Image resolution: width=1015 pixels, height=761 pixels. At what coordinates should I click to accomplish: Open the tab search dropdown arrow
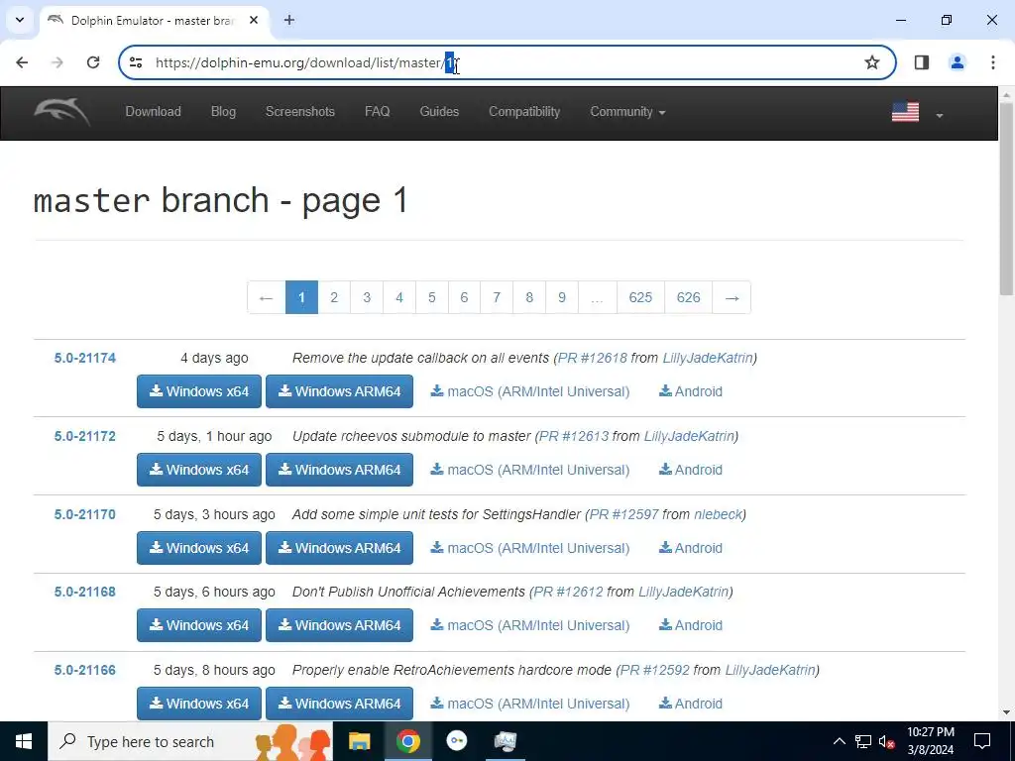[x=20, y=20]
